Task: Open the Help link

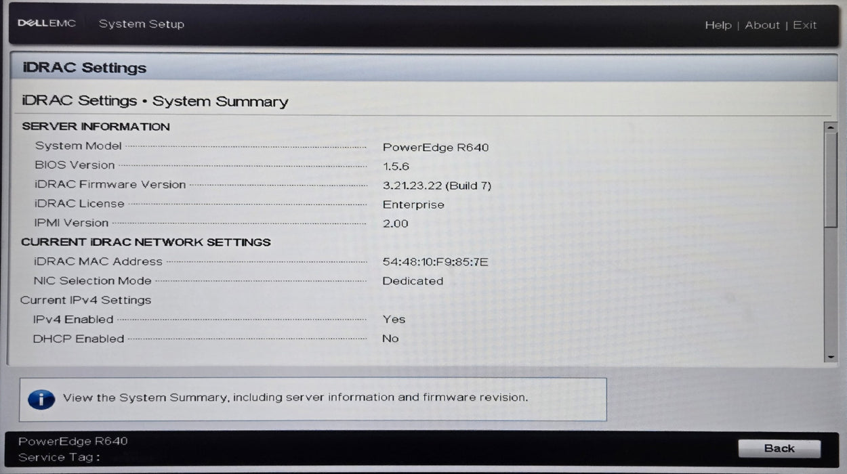Action: [718, 25]
